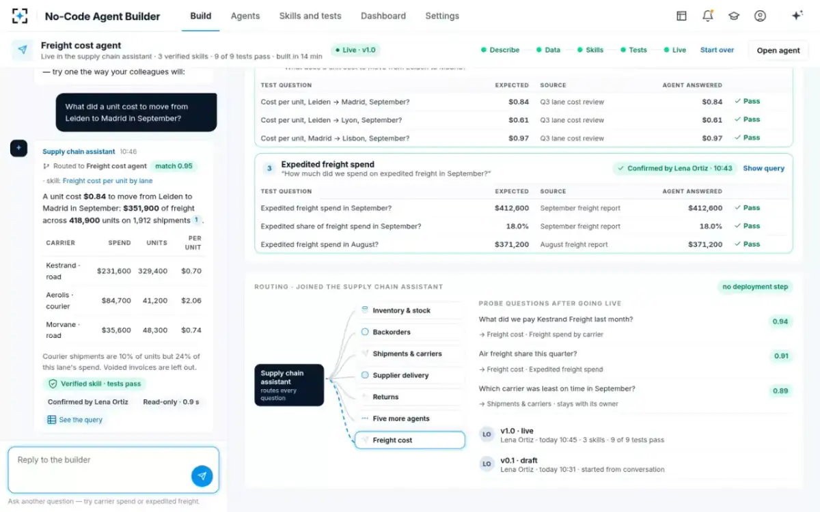
Task: Click the Start over link
Action: [717, 50]
